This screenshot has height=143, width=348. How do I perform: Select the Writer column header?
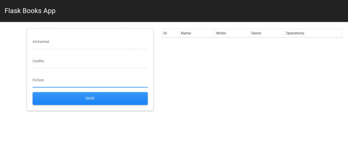(232, 33)
